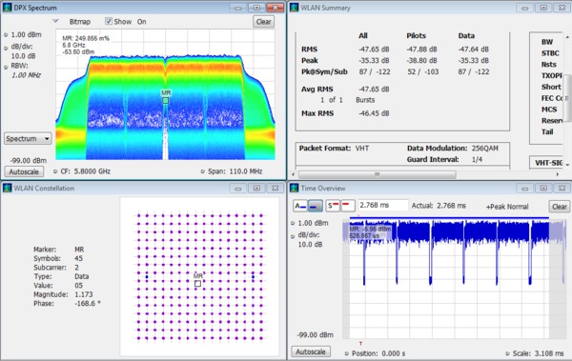The height and width of the screenshot is (361, 572).
Task: Expand the arrow left of Bitmap
Action: pyautogui.click(x=55, y=21)
